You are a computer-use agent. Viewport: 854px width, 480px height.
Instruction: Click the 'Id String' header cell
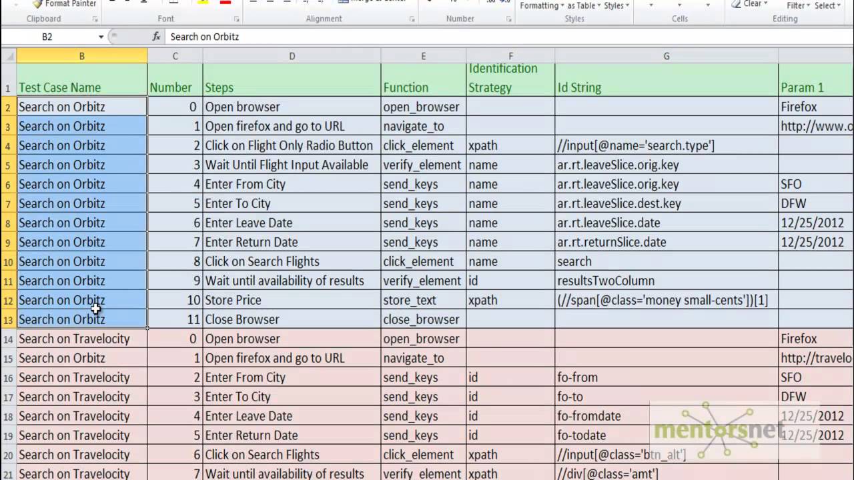(667, 80)
